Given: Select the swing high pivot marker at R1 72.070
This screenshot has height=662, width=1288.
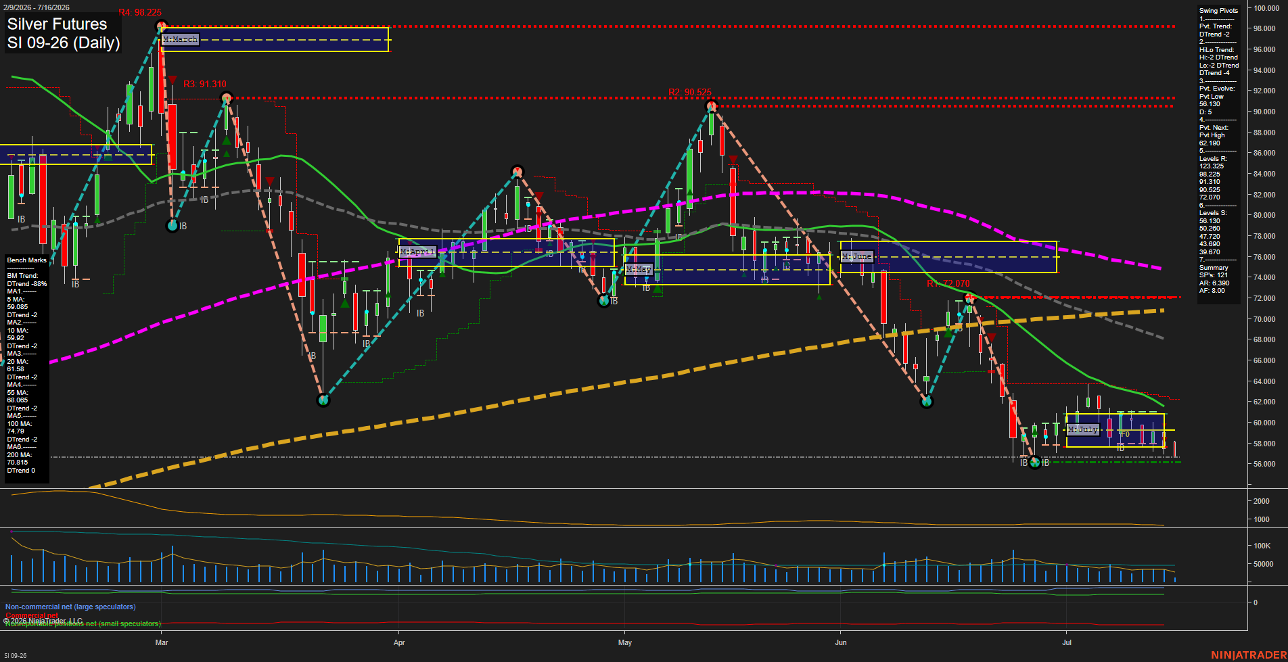Looking at the screenshot, I should 969,298.
